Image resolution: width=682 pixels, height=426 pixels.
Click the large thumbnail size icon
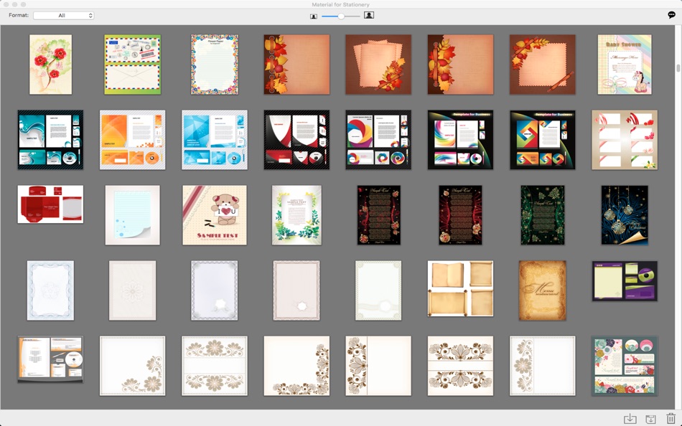[x=369, y=15]
